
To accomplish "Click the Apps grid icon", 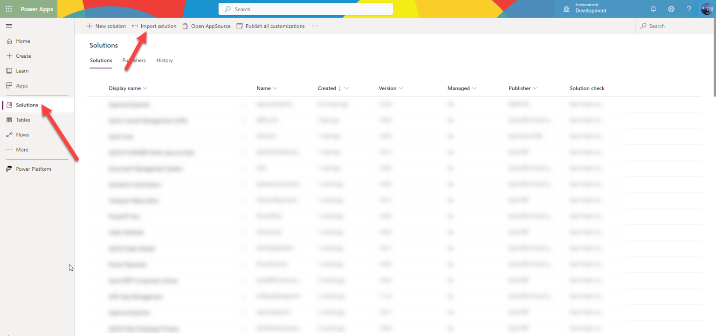I will [x=9, y=86].
